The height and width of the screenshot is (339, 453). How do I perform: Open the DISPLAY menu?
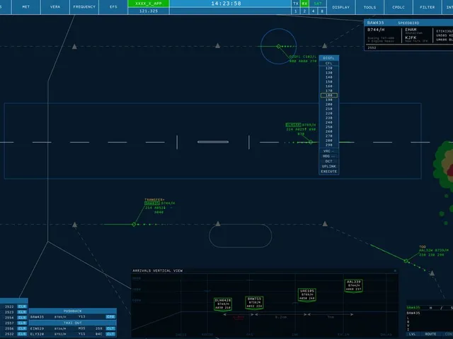tap(341, 7)
